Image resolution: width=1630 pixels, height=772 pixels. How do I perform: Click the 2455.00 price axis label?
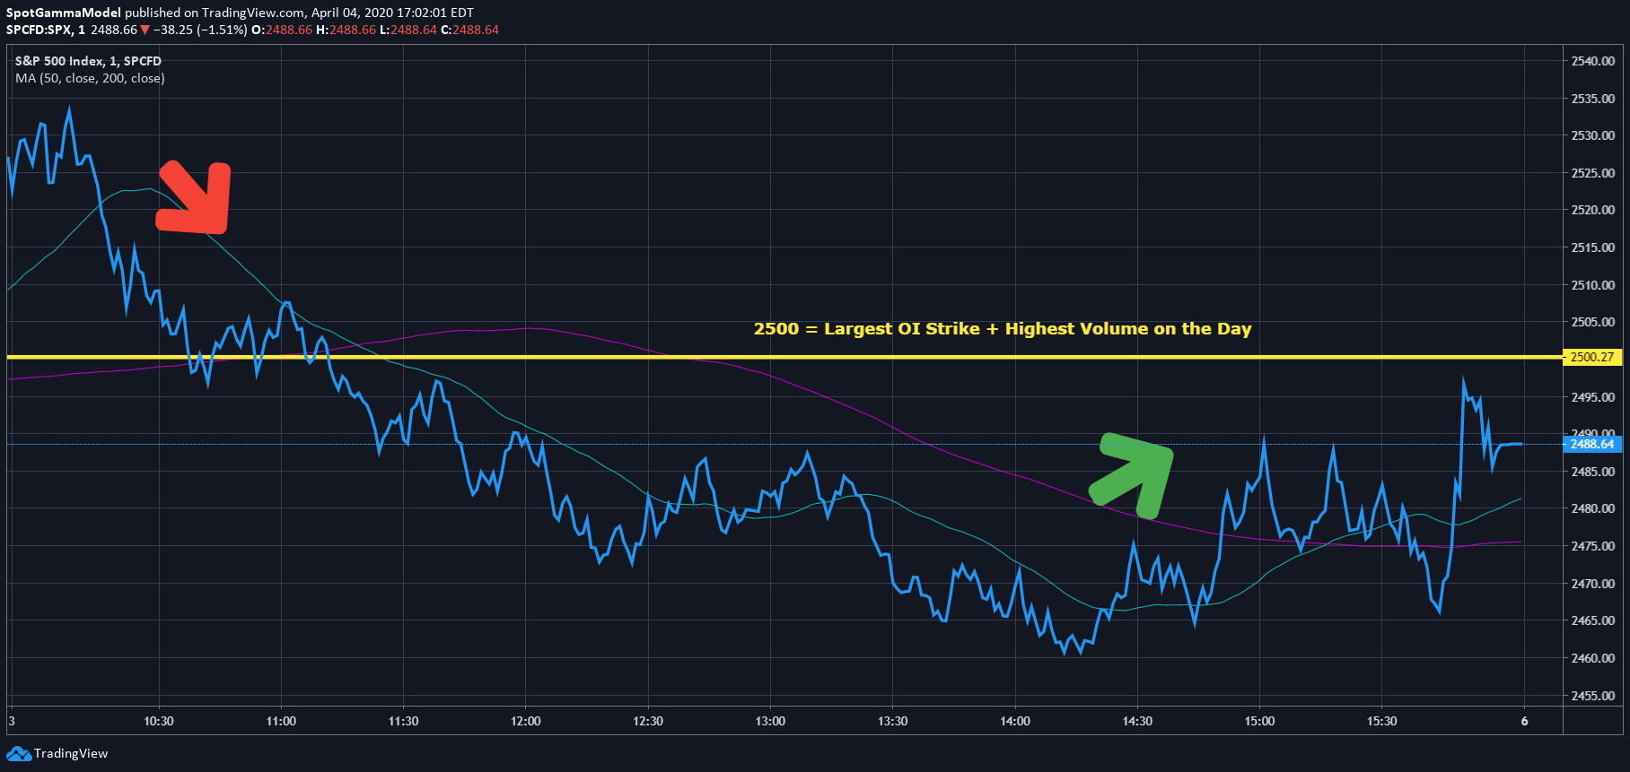1593,696
